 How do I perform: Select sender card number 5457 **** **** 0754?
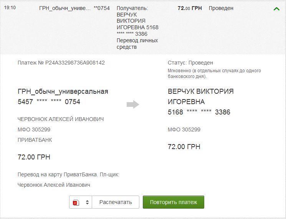coord(49,102)
